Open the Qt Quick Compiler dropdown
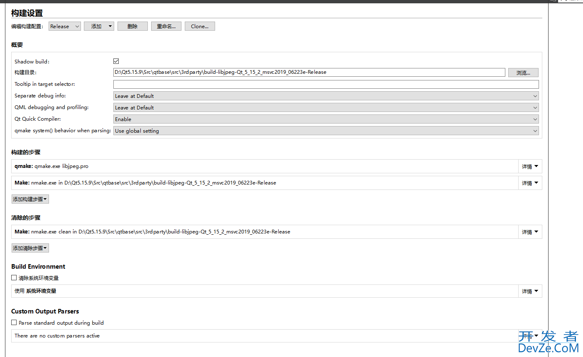Screen dimensions: 583x357 326,119
